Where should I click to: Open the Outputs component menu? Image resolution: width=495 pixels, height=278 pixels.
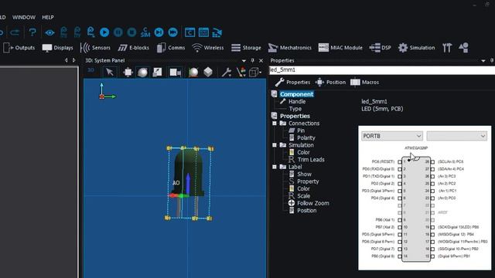click(x=19, y=48)
